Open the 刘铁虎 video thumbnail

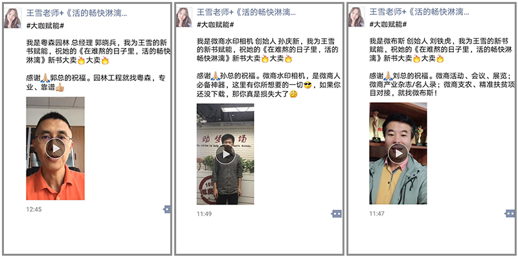point(398,153)
